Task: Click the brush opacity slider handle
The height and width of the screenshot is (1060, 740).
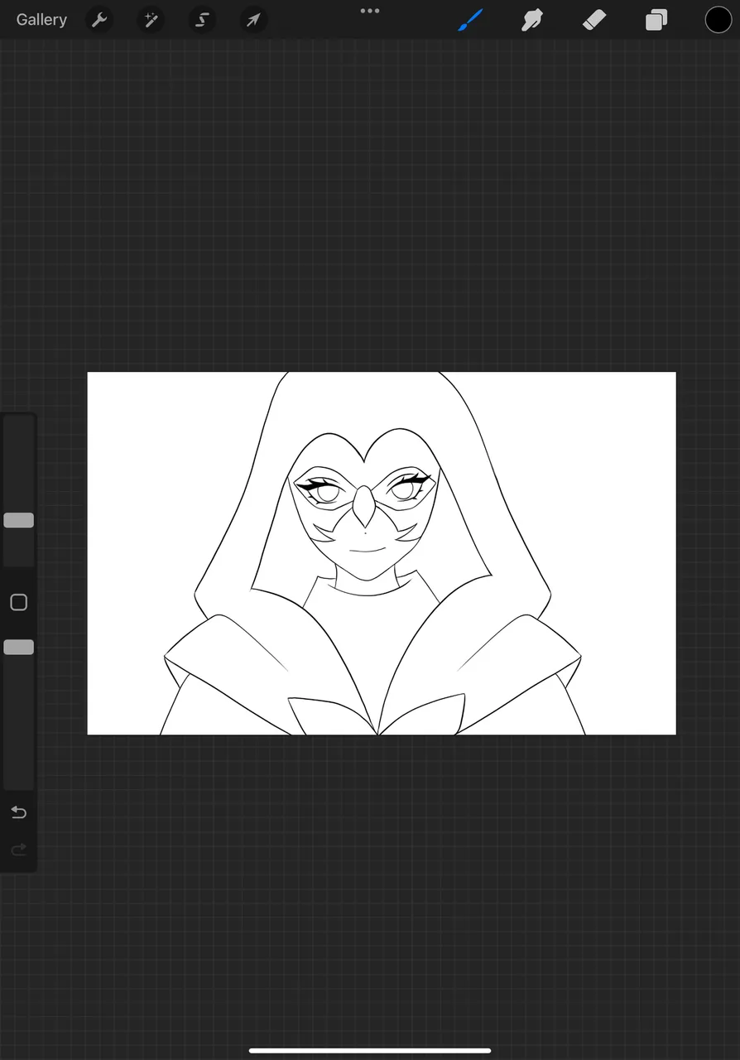Action: coord(18,647)
